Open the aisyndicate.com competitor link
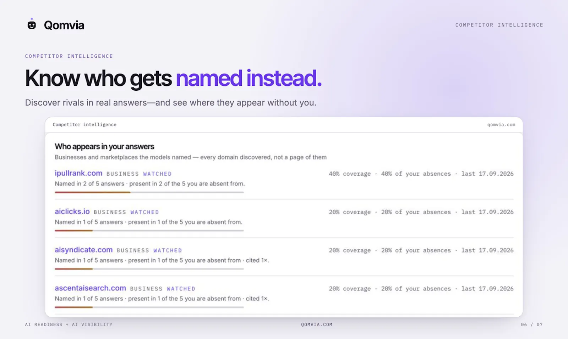 coord(83,250)
